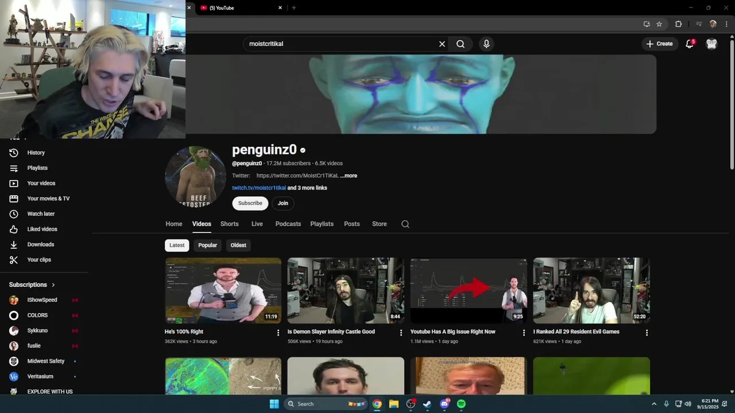Open a new browser tab with plus

pos(294,8)
